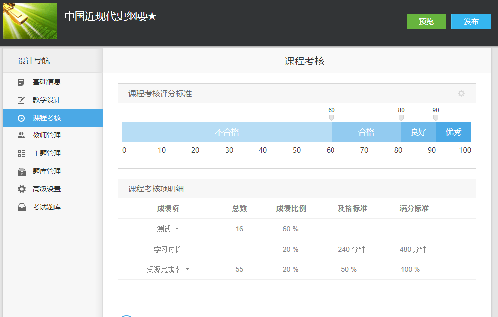Click the 教师管理 people icon
Image resolution: width=498 pixels, height=317 pixels.
point(21,136)
